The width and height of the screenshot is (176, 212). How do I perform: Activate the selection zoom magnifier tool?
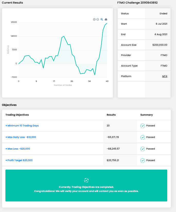(x=102, y=20)
